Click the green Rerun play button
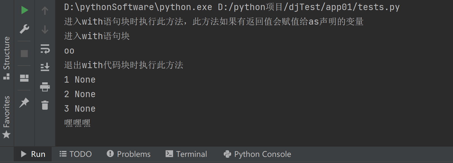This screenshot has height=163, width=453. [x=25, y=10]
